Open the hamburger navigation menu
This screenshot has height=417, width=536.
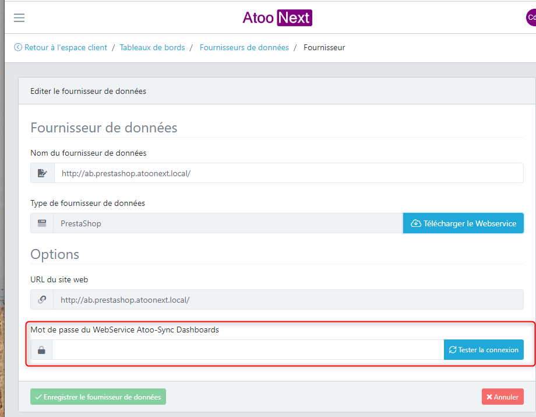[19, 18]
